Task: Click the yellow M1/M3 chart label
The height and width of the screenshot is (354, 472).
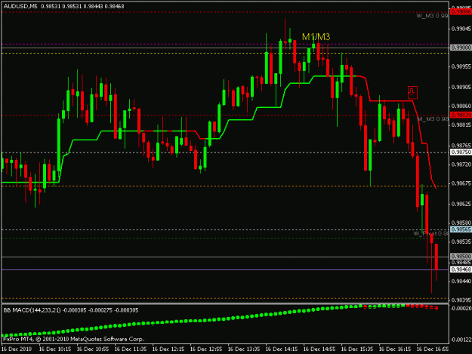Action: click(x=316, y=37)
